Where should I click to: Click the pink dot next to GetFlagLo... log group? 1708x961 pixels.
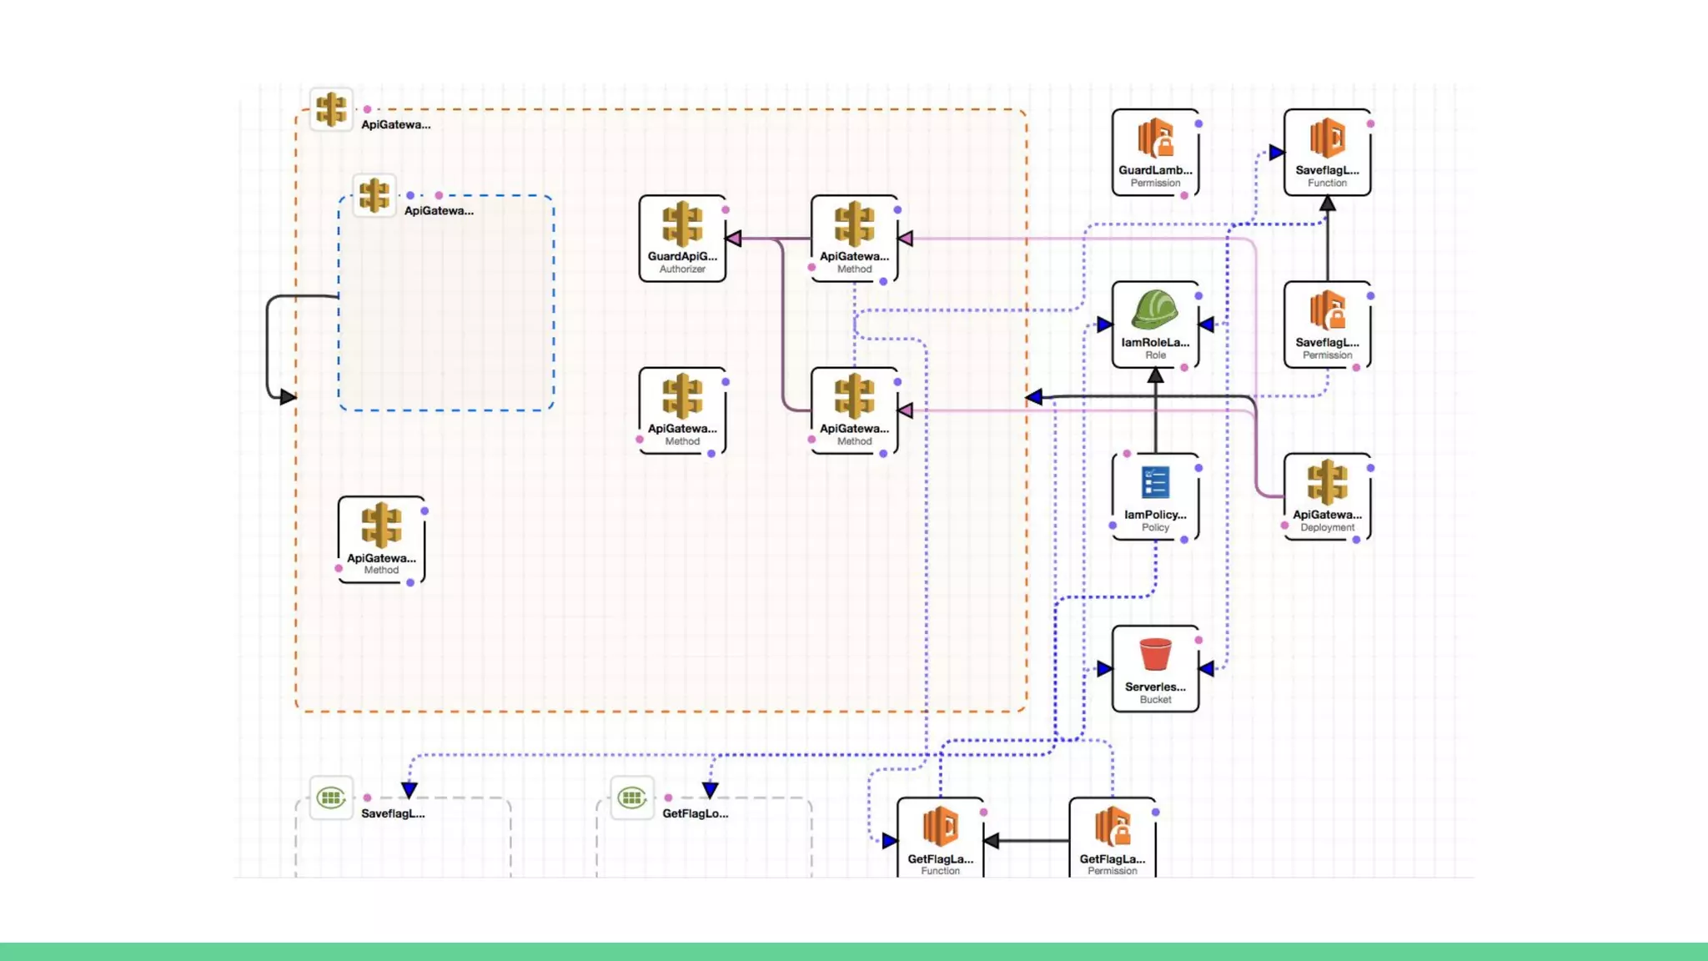(x=668, y=797)
